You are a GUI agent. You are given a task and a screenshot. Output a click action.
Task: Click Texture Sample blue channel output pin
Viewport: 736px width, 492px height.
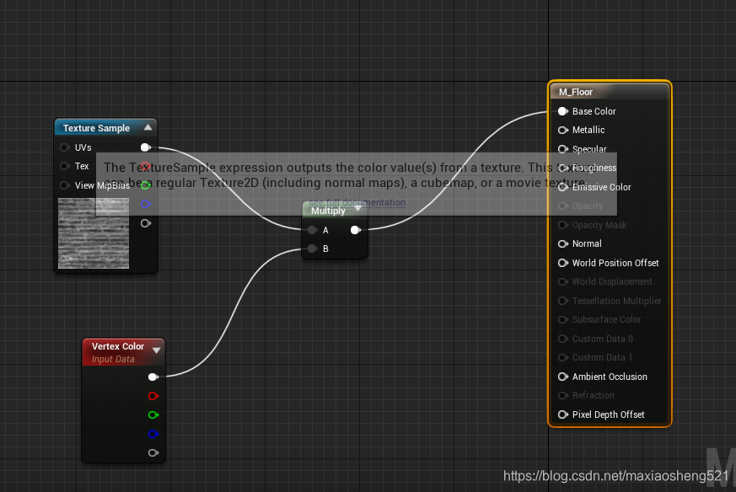pyautogui.click(x=146, y=204)
